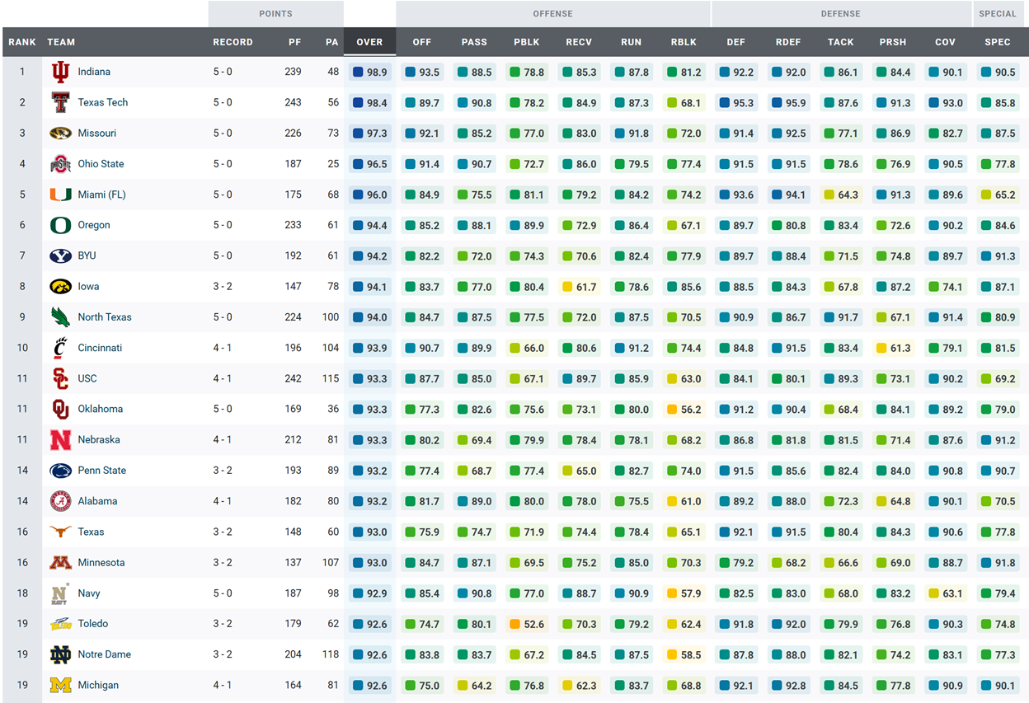Sort by the PASS column header
The width and height of the screenshot is (1029, 703).
(x=474, y=42)
